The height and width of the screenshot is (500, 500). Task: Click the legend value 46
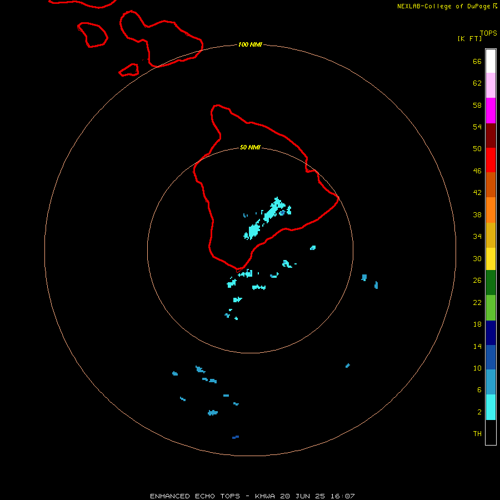pos(477,171)
